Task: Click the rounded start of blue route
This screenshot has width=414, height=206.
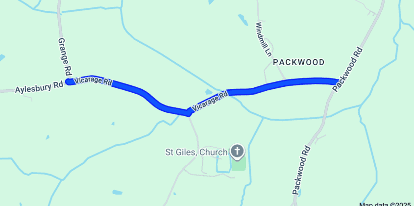Action: pyautogui.click(x=69, y=82)
